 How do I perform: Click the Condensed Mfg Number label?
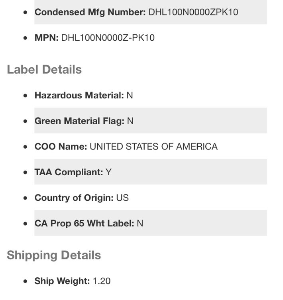[90, 12]
